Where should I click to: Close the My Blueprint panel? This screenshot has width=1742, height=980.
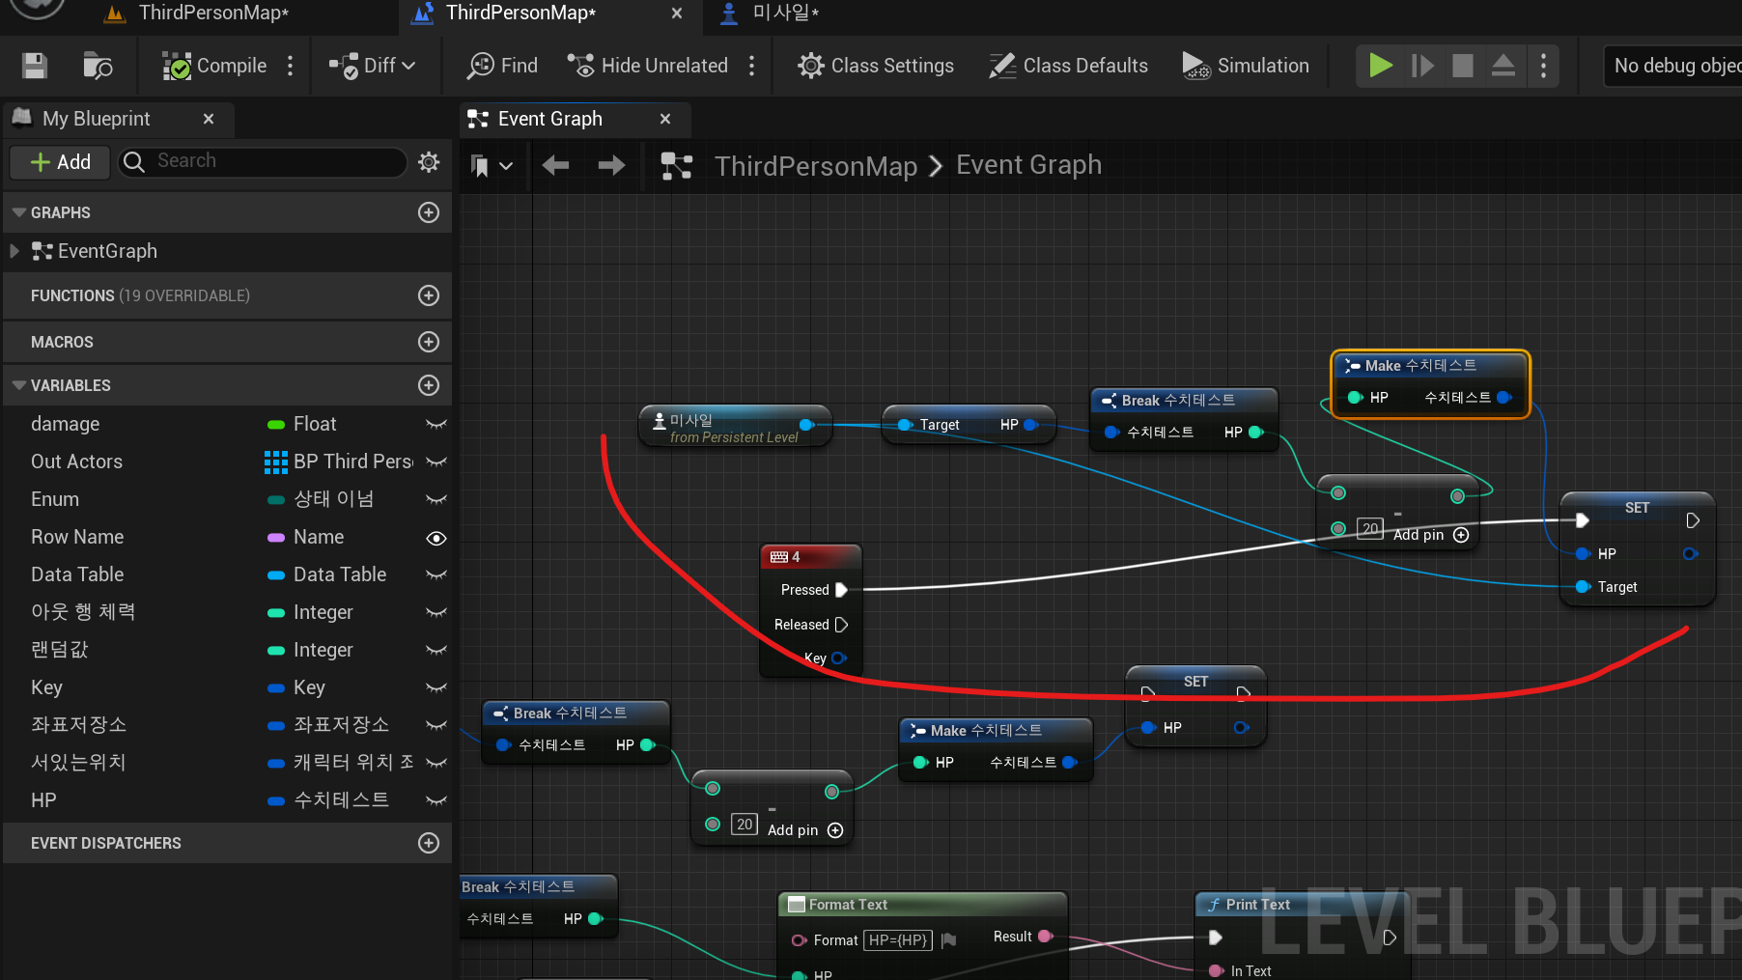pyautogui.click(x=209, y=119)
